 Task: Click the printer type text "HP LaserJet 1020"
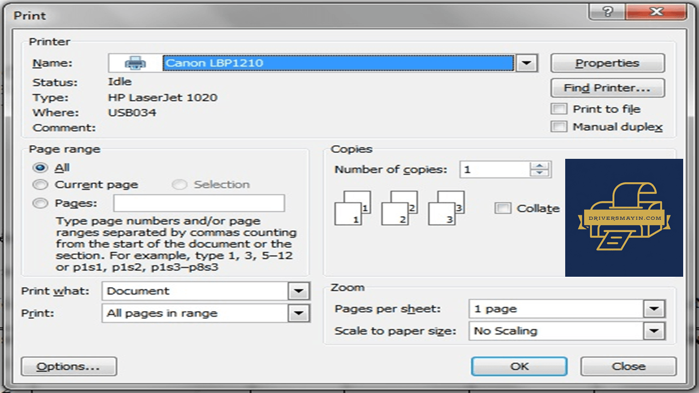pyautogui.click(x=163, y=98)
